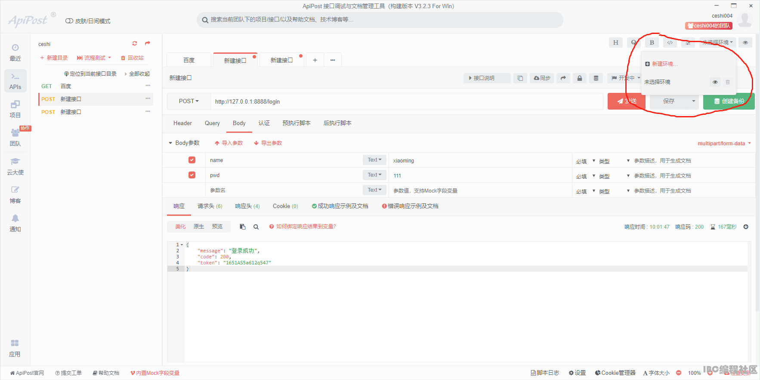The height and width of the screenshot is (380, 760).
Task: Search within the response body
Action: point(256,227)
